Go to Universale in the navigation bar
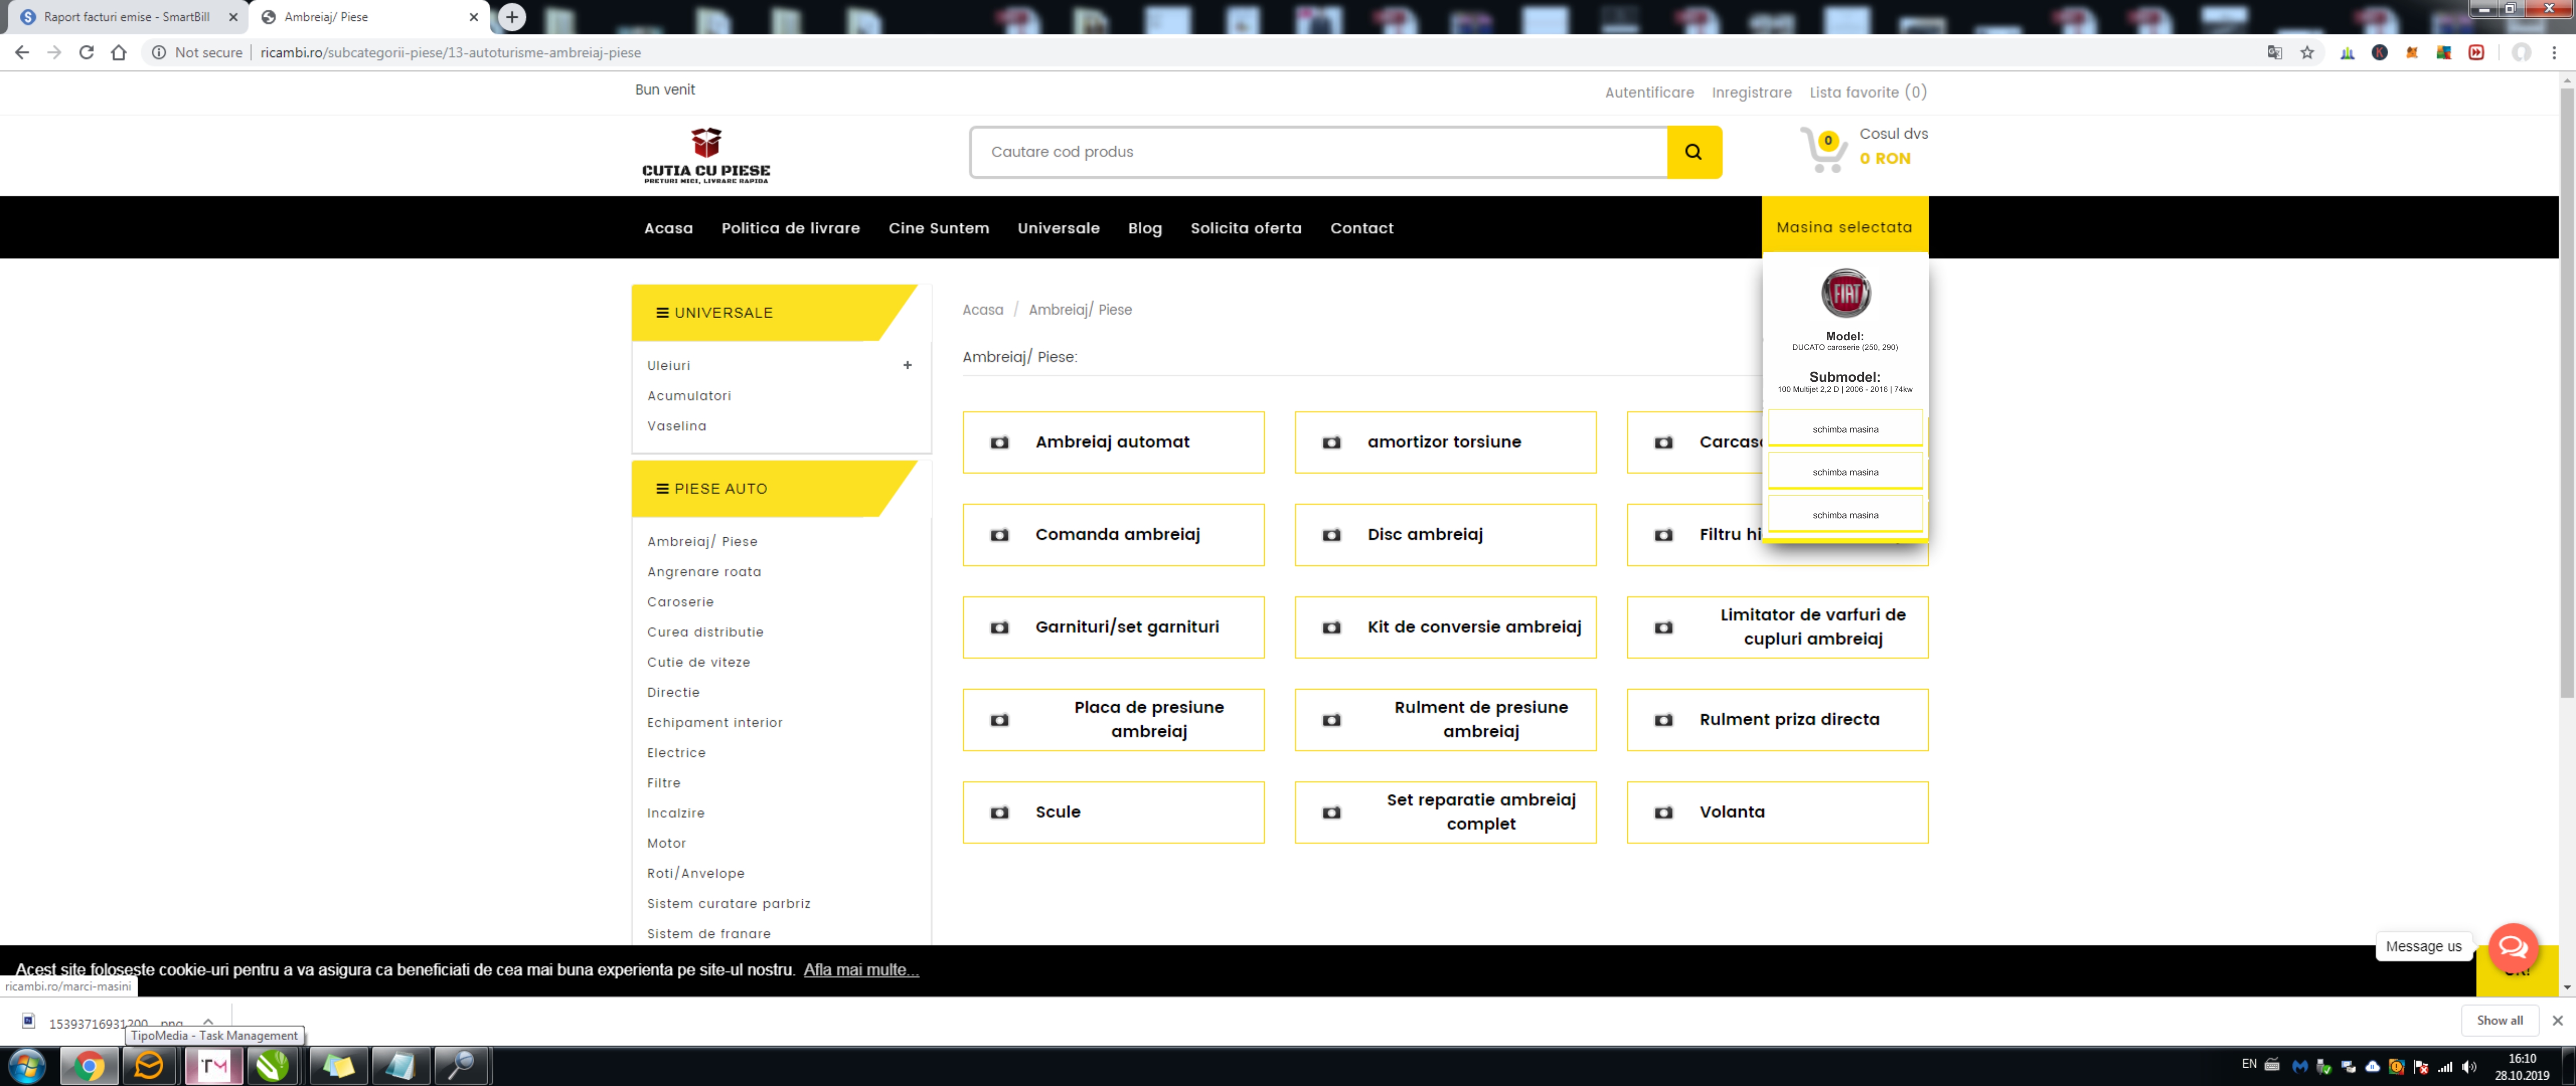The image size is (2576, 1086). tap(1058, 228)
